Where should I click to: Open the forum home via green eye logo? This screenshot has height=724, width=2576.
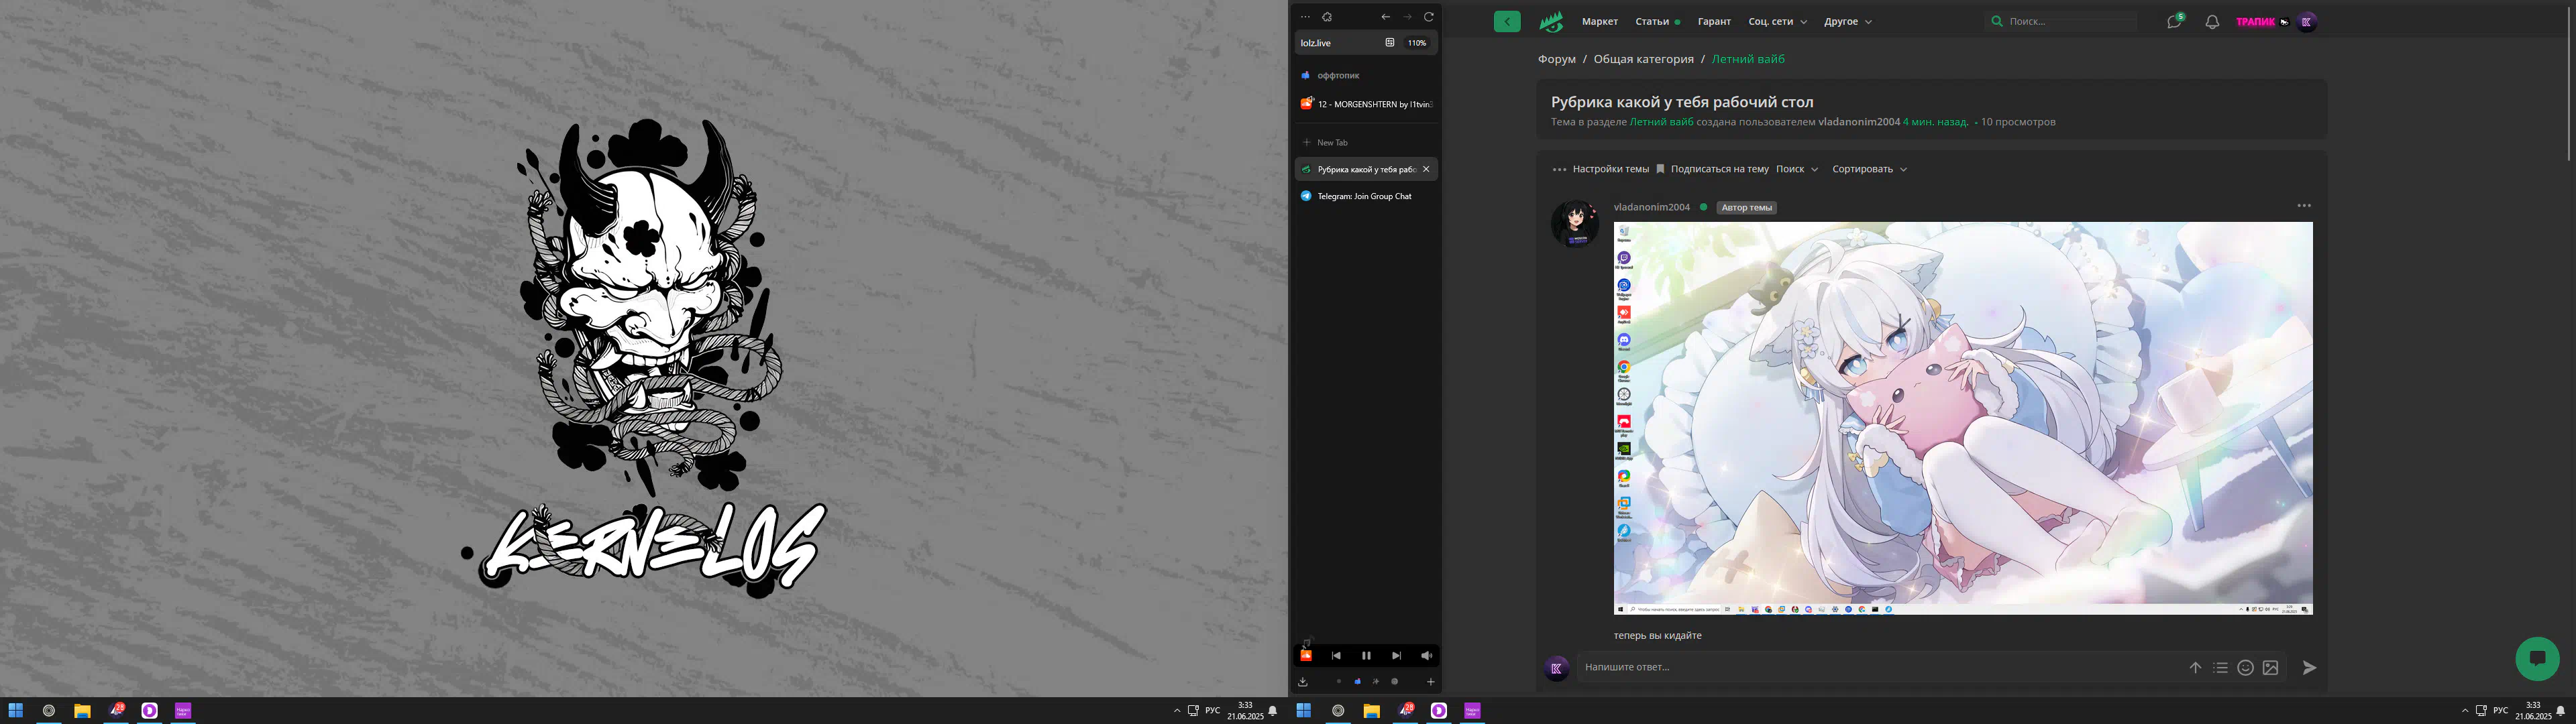[1551, 21]
